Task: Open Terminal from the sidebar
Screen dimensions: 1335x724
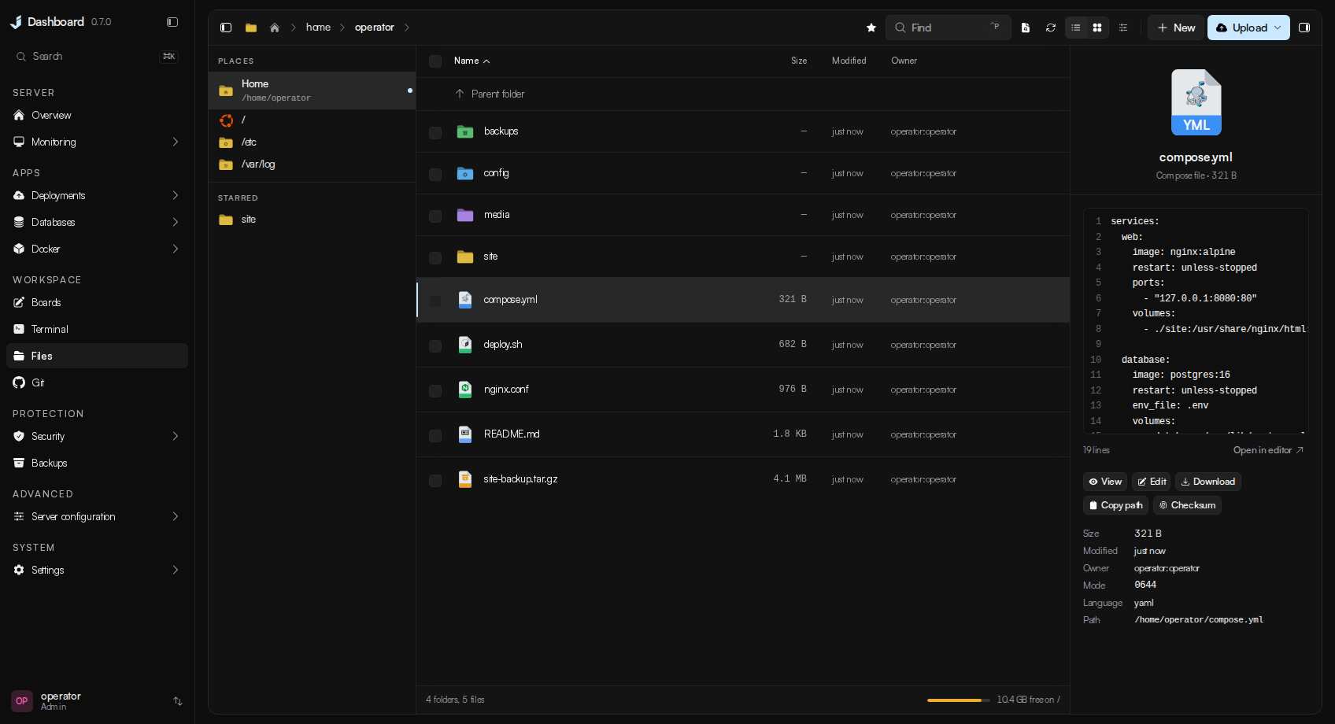Action: (x=97, y=329)
